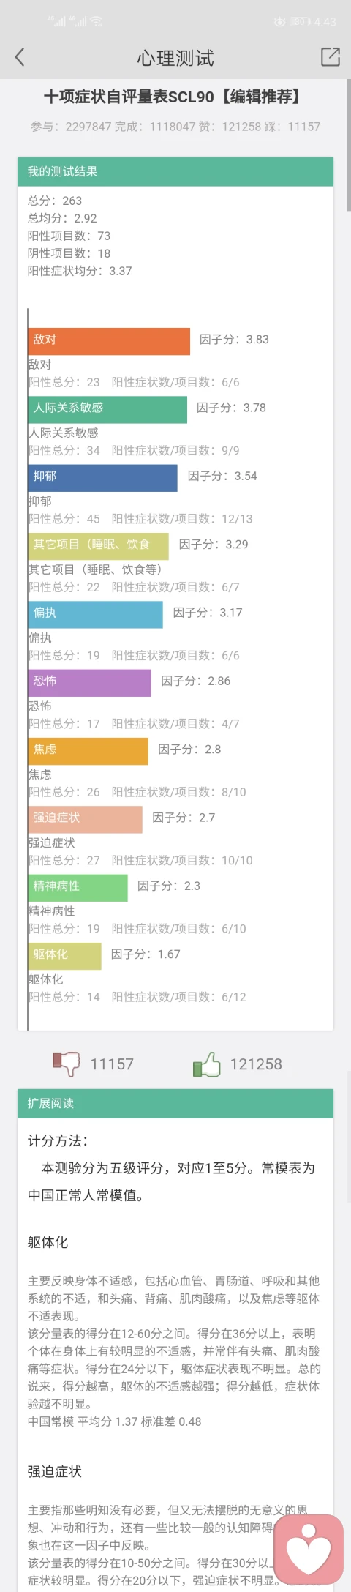
Task: Tap the green thumbs-up like icon
Action: pyautogui.click(x=206, y=1064)
